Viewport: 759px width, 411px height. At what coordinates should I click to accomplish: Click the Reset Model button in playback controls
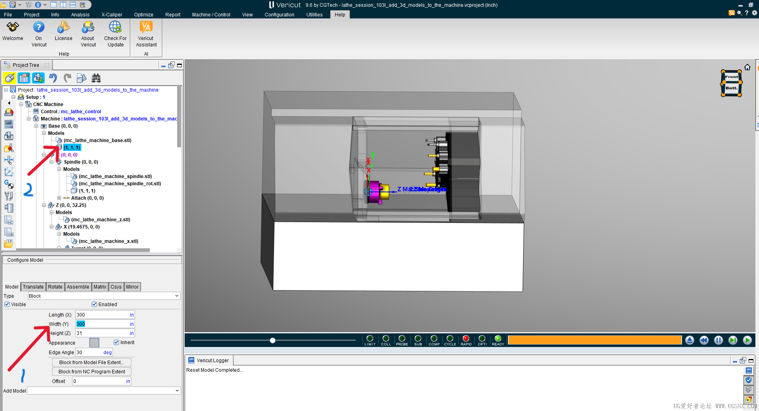tap(690, 340)
